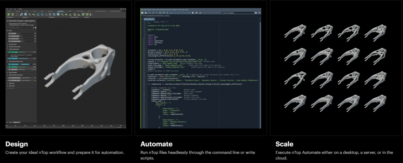The width and height of the screenshot is (403, 163).
Task: Click the green Run file icon in Spyder
Action: point(157,13)
